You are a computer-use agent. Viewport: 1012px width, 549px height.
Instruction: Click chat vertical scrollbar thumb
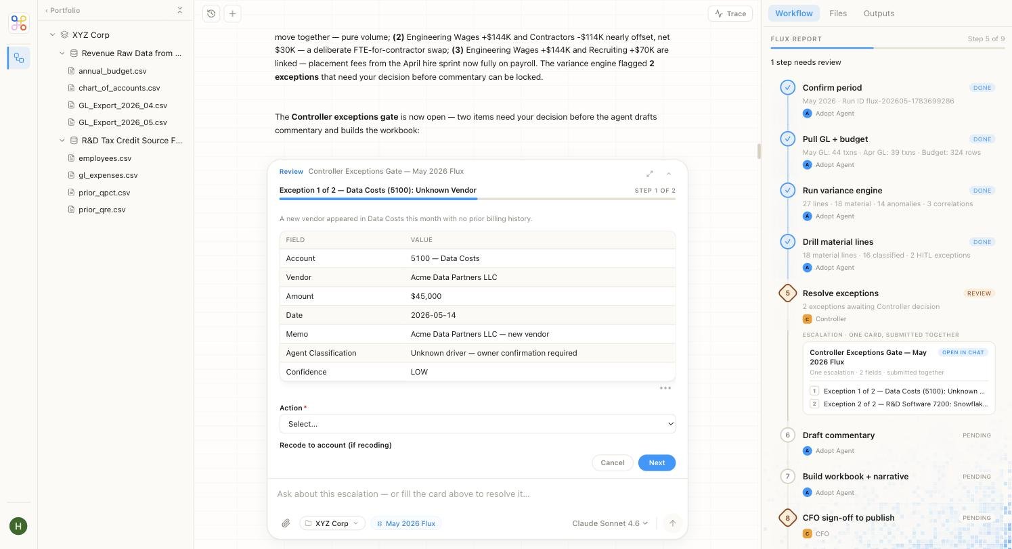[x=759, y=151]
